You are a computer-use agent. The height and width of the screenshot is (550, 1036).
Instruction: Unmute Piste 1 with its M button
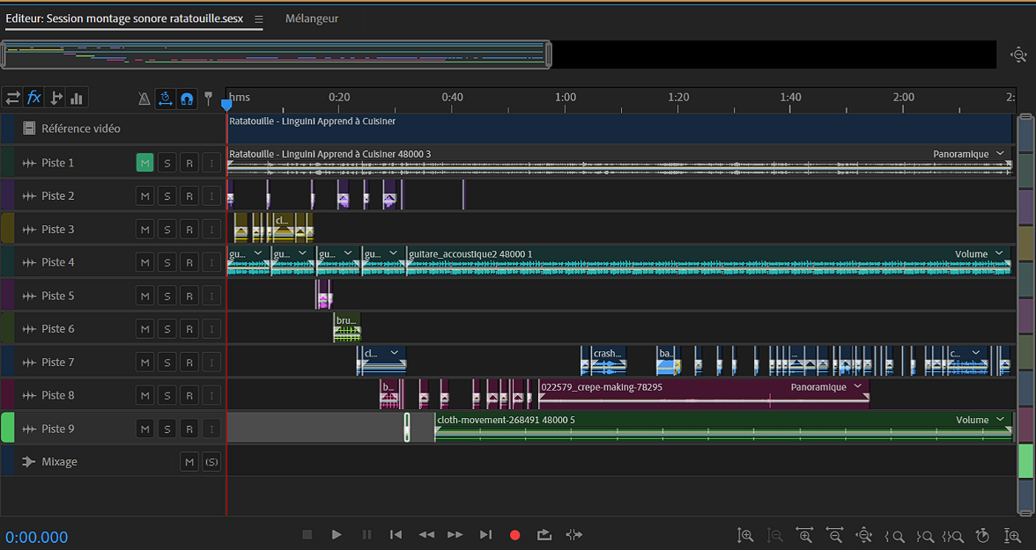click(x=144, y=163)
